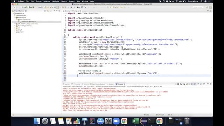Image resolution: width=224 pixels, height=126 pixels.
Task: Click Link with Editor icon in Project Explorer
Action: pyautogui.click(x=48, y=11)
